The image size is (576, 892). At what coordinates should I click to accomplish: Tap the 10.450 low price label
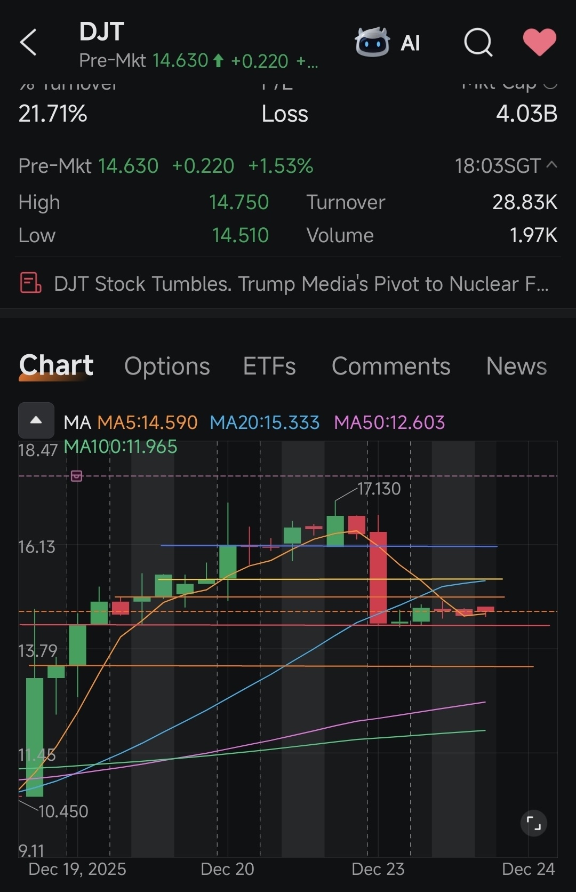click(x=63, y=811)
